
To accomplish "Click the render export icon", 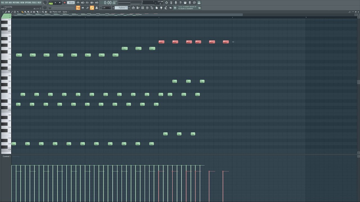I will 190,3.
